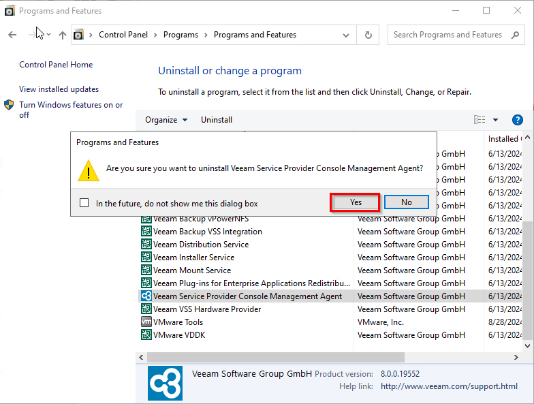Open the veeam.com support help link
Viewport: 534px width, 404px height.
pyautogui.click(x=449, y=386)
